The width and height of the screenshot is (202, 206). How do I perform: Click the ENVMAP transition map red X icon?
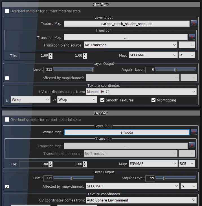[x=192, y=145]
